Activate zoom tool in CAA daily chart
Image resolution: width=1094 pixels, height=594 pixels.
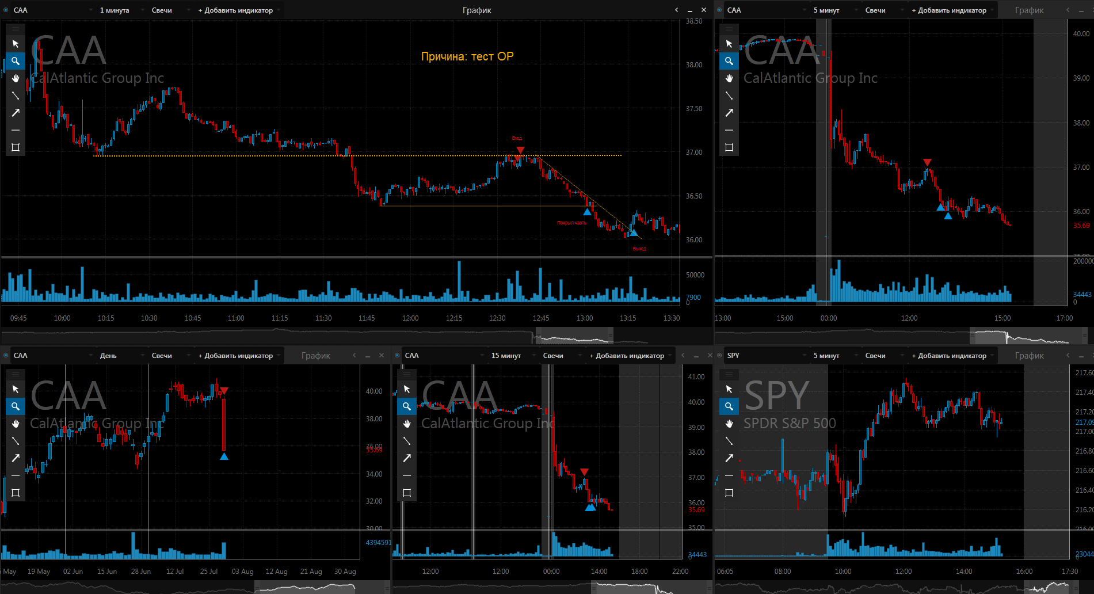tap(16, 406)
